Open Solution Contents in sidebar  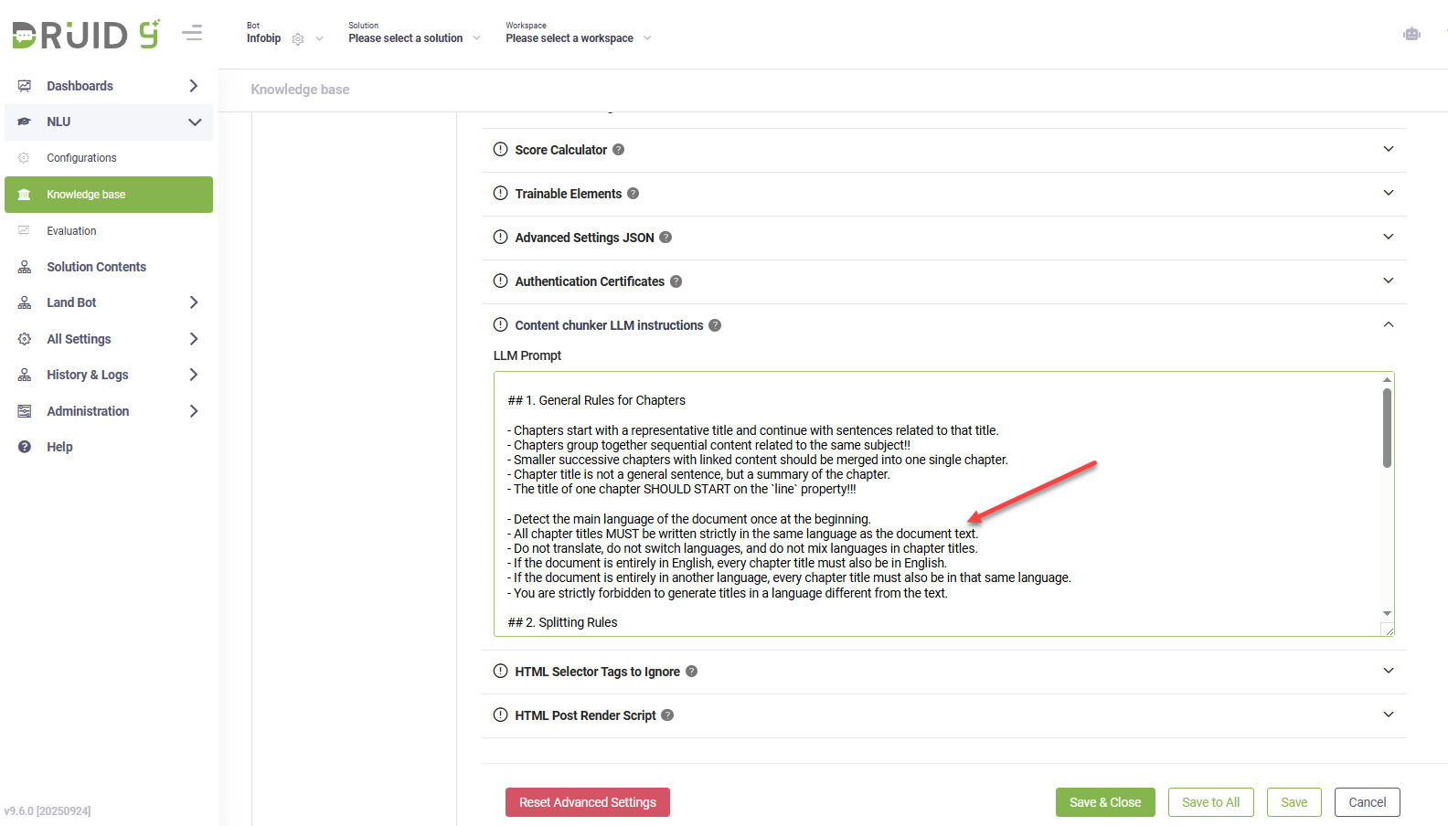coord(96,267)
